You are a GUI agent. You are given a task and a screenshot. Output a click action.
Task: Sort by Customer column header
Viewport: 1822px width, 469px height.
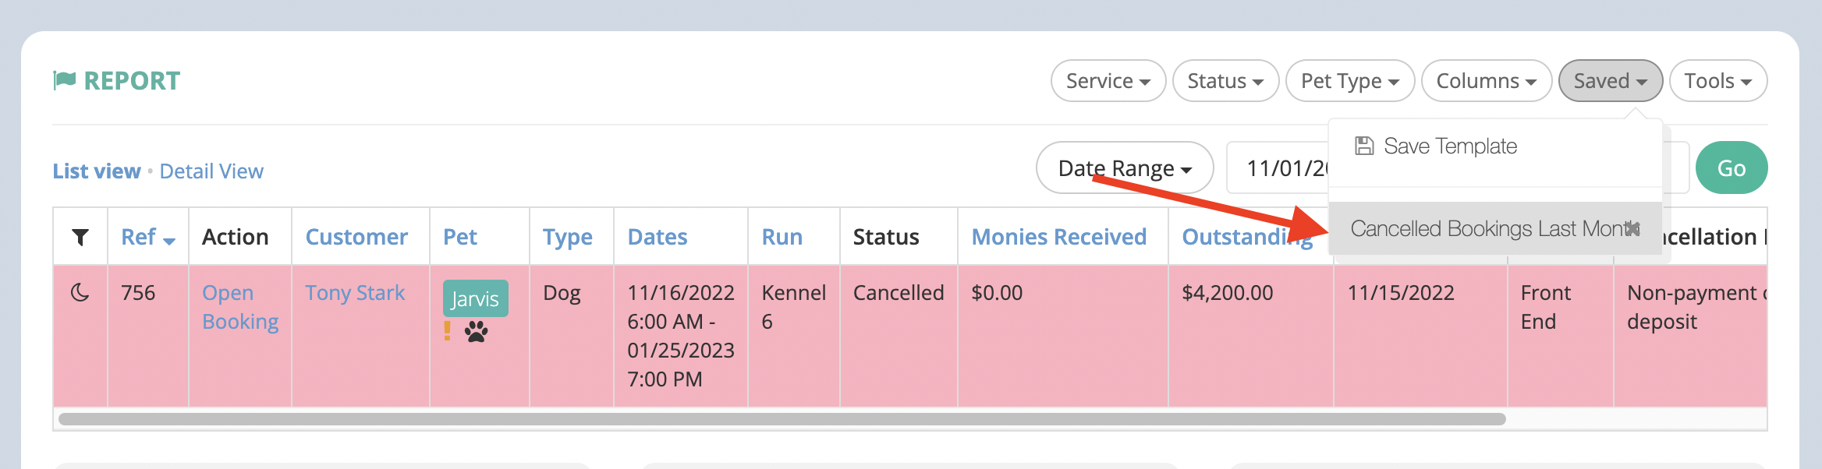pos(356,237)
